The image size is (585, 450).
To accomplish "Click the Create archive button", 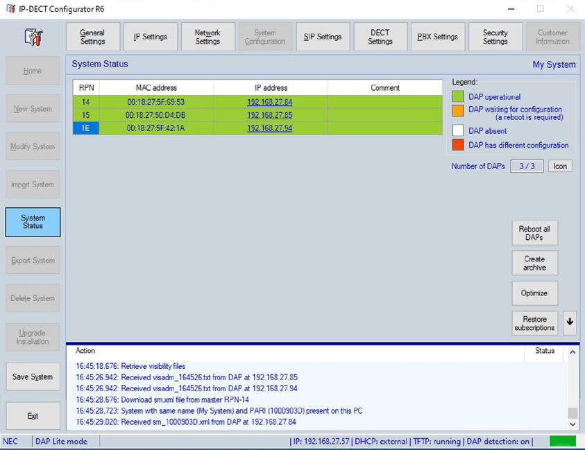I will tap(534, 263).
